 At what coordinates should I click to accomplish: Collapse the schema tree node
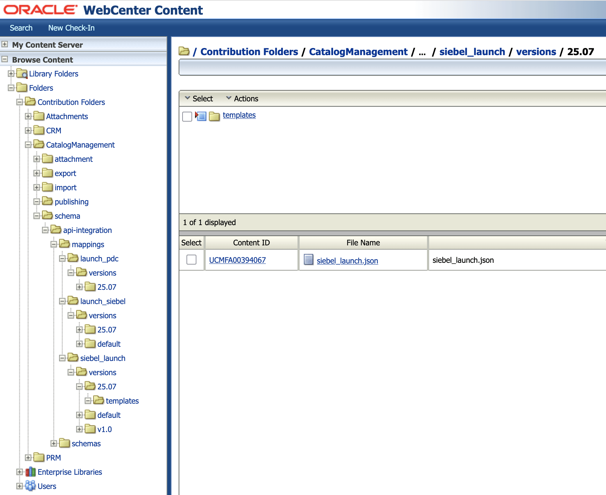[37, 216]
